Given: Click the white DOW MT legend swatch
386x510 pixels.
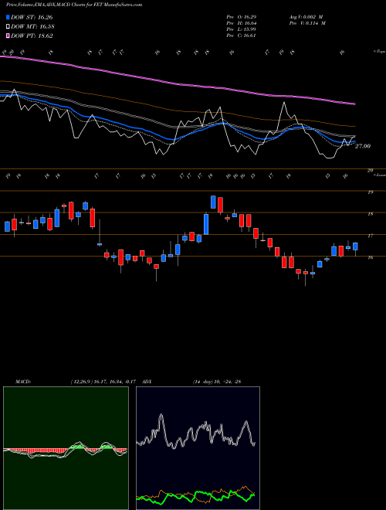Looking at the screenshot, I should point(8,27).
